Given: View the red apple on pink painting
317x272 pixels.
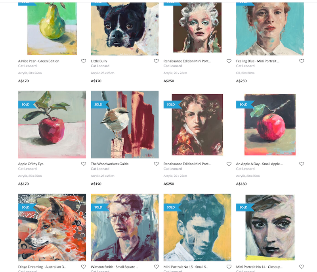Looking at the screenshot, I should tap(52, 125).
